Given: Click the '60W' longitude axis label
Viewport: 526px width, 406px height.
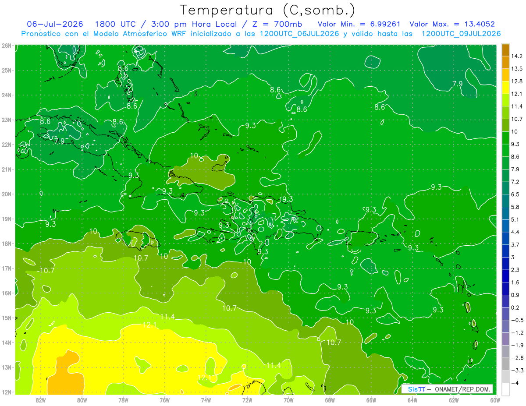Looking at the screenshot, I should tap(495, 399).
